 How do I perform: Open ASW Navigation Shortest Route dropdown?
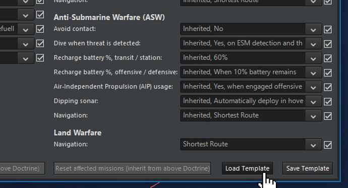pyautogui.click(x=251, y=116)
